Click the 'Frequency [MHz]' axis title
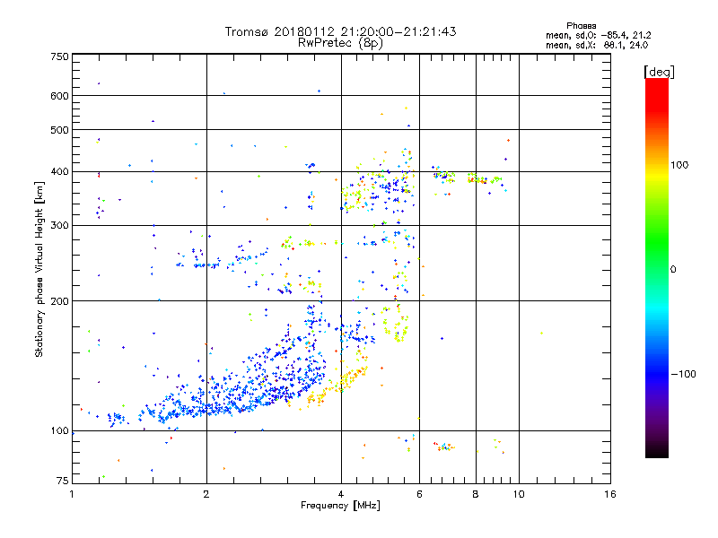This screenshot has height=538, width=718. pos(340,506)
